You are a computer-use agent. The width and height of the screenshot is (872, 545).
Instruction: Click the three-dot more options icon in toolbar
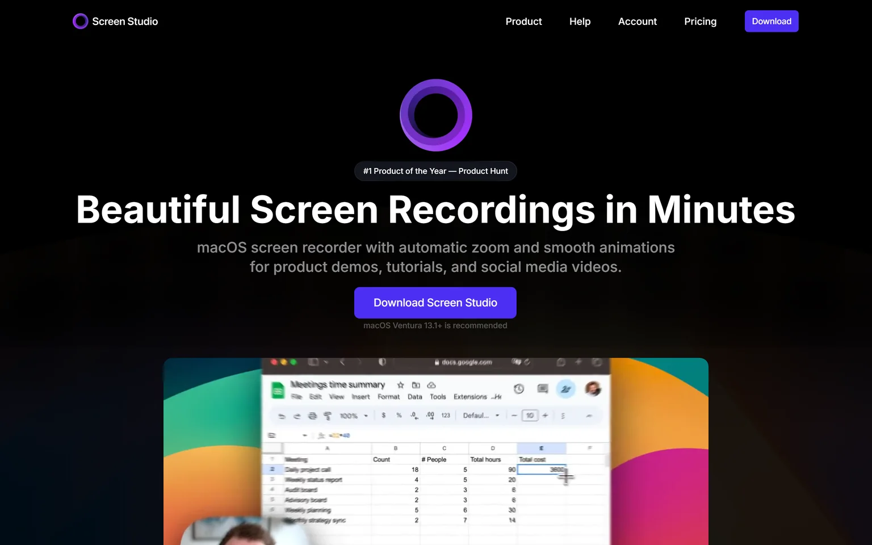pyautogui.click(x=563, y=416)
